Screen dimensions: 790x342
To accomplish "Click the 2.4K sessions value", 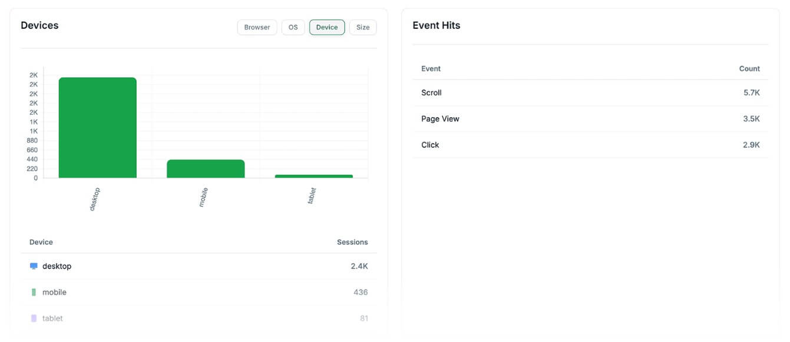I will coord(359,266).
